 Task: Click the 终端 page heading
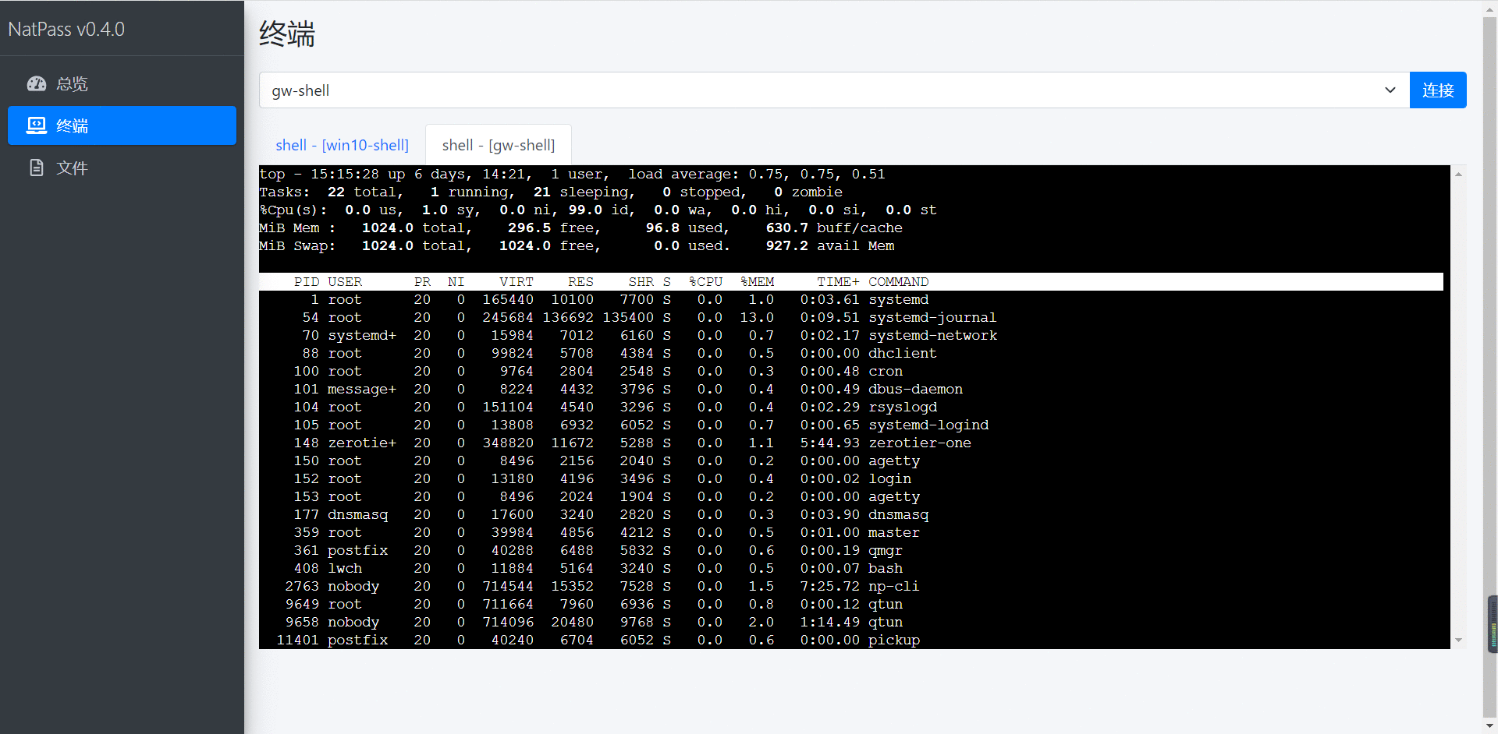[x=287, y=34]
